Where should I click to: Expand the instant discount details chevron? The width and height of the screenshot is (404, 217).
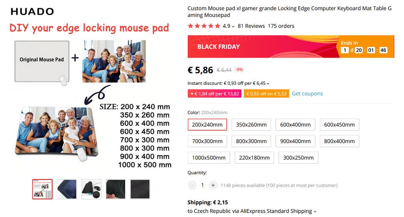[x=268, y=84]
